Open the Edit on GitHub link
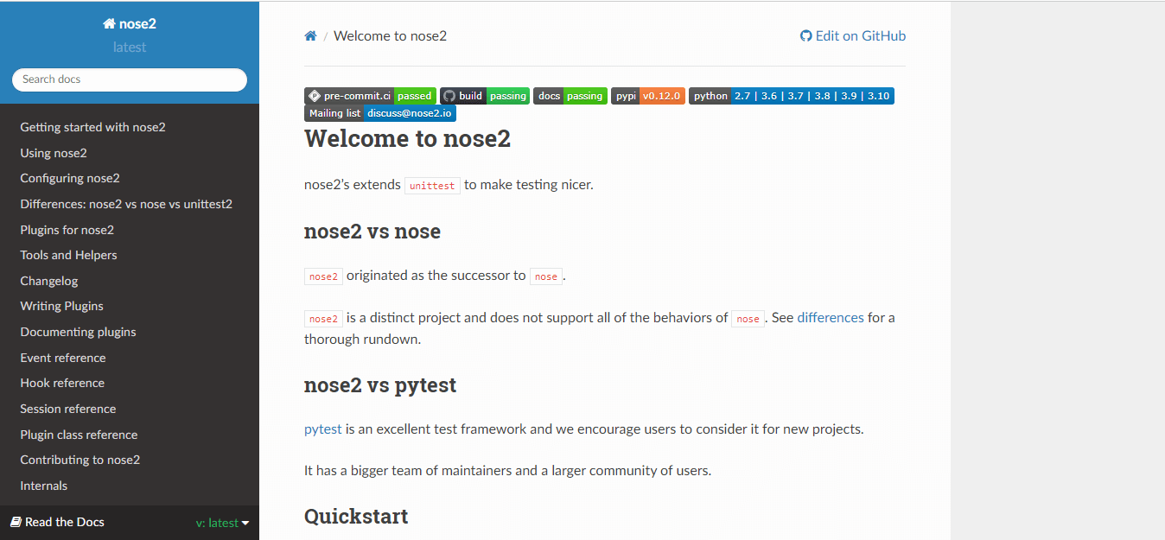Screen dimensions: 1165x540 (x=853, y=36)
